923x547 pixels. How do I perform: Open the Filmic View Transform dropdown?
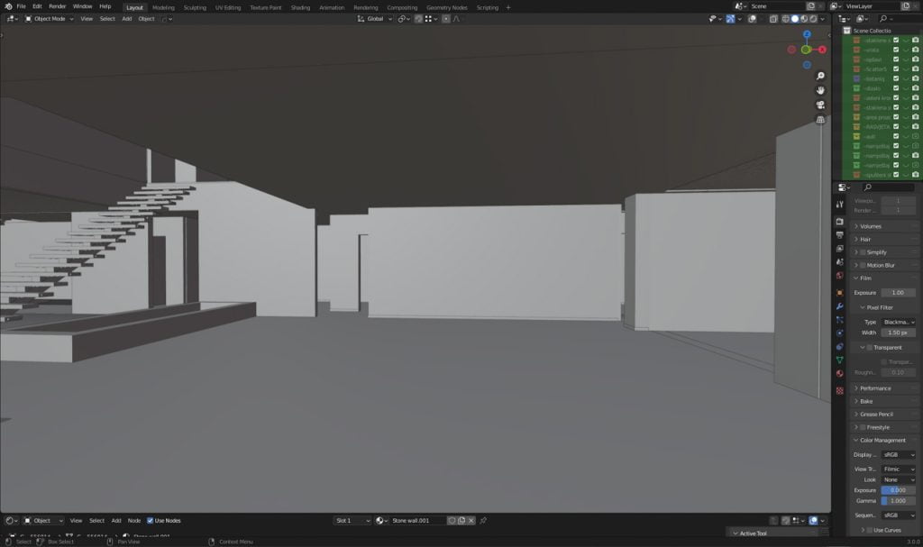(x=898, y=469)
